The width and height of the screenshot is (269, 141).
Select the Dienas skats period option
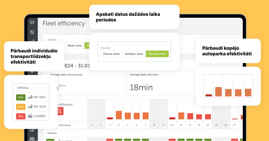tap(111, 54)
